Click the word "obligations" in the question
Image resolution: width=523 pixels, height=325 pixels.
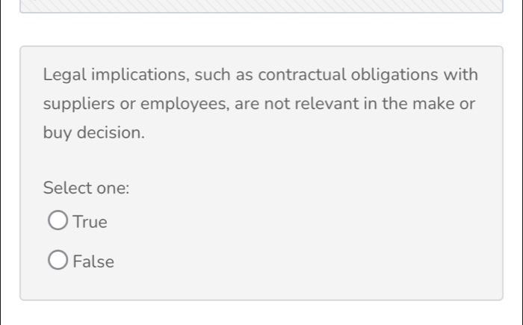click(x=396, y=75)
